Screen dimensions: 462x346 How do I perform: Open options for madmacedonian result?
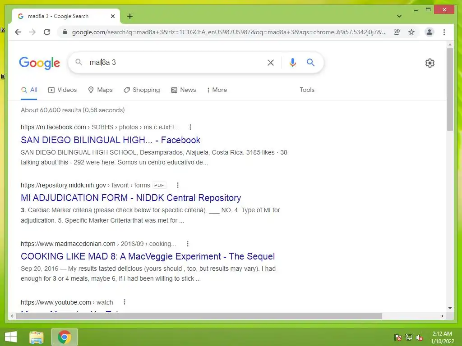click(187, 244)
